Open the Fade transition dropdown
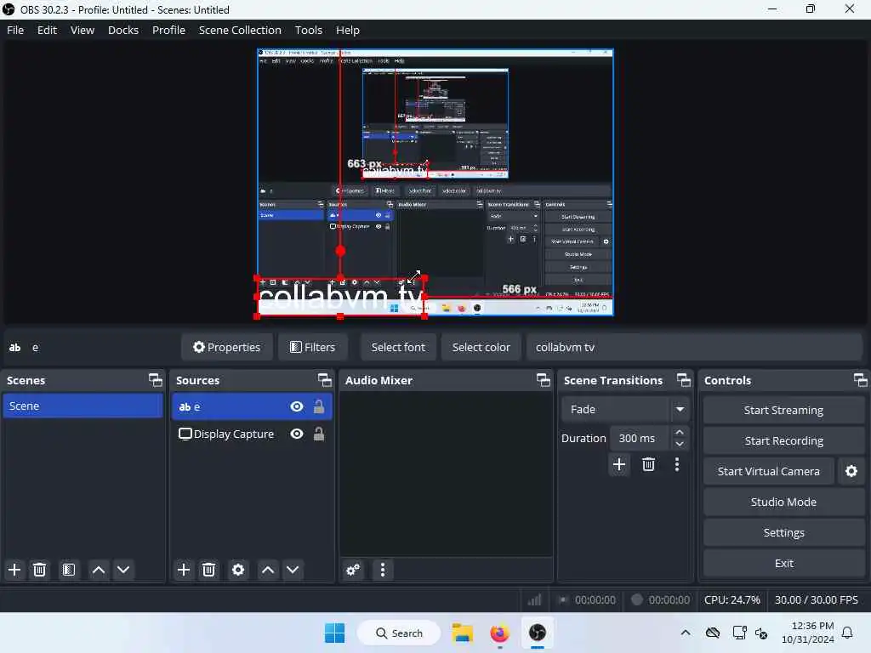Viewport: 871px width, 653px height. (x=625, y=409)
